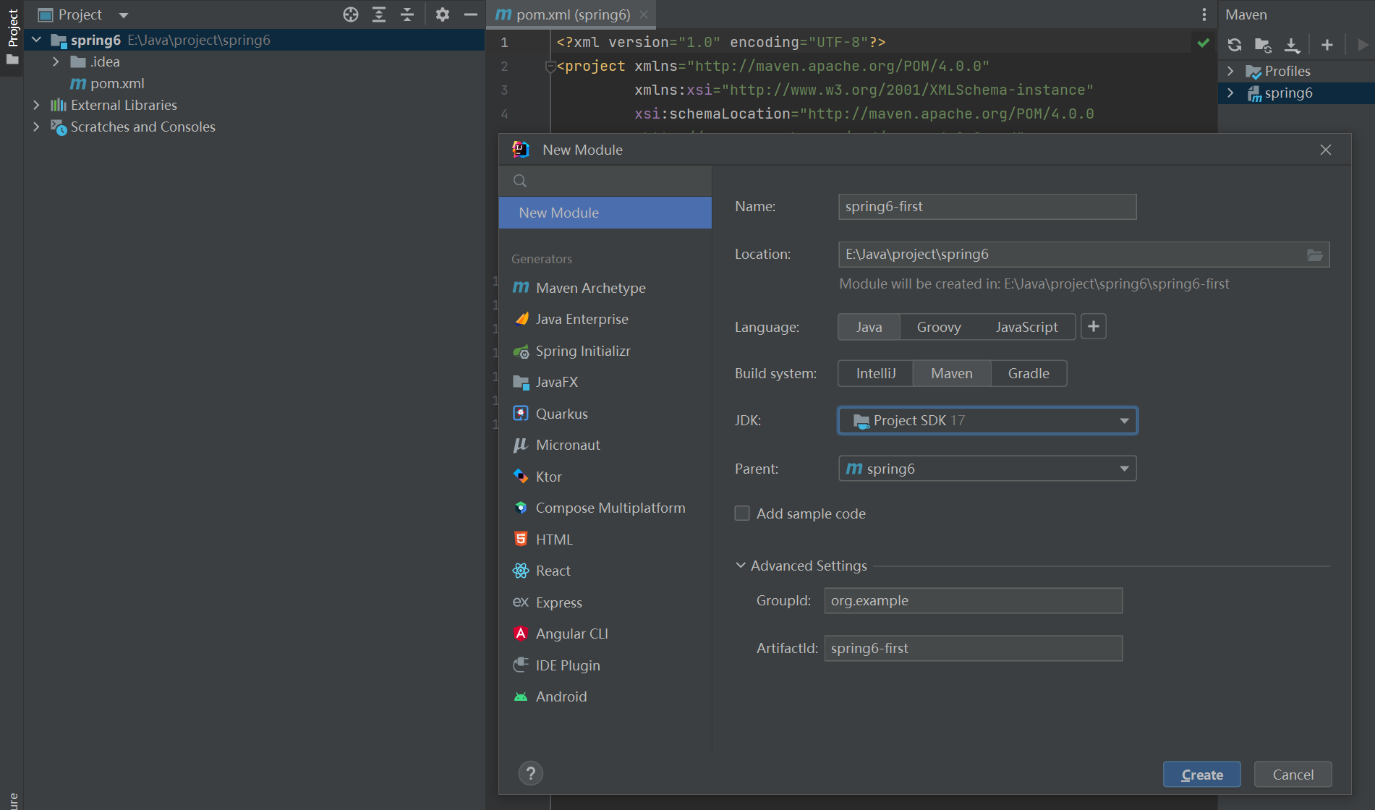The image size is (1375, 810).
Task: Add more languages plus button
Action: (x=1094, y=327)
